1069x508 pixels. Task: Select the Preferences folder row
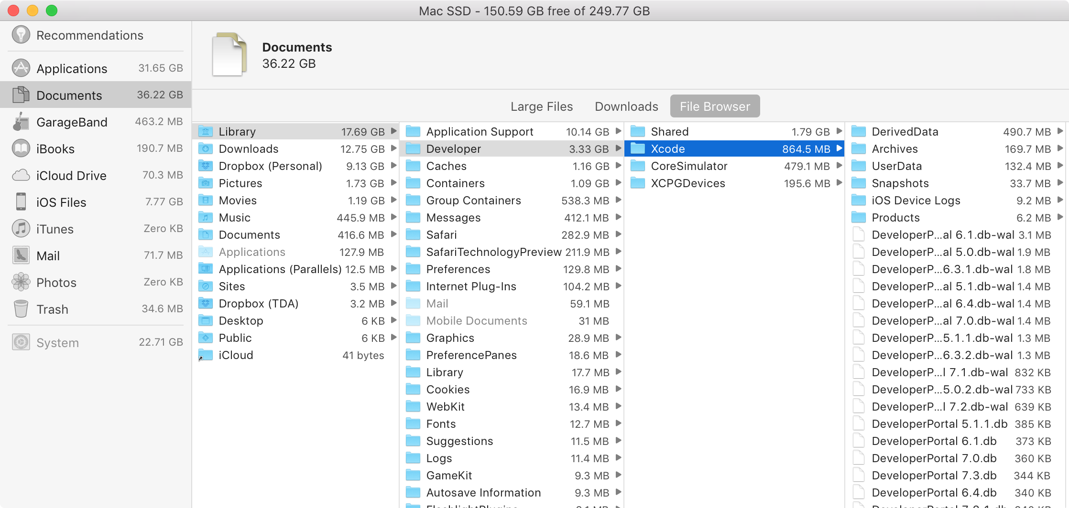coord(512,269)
